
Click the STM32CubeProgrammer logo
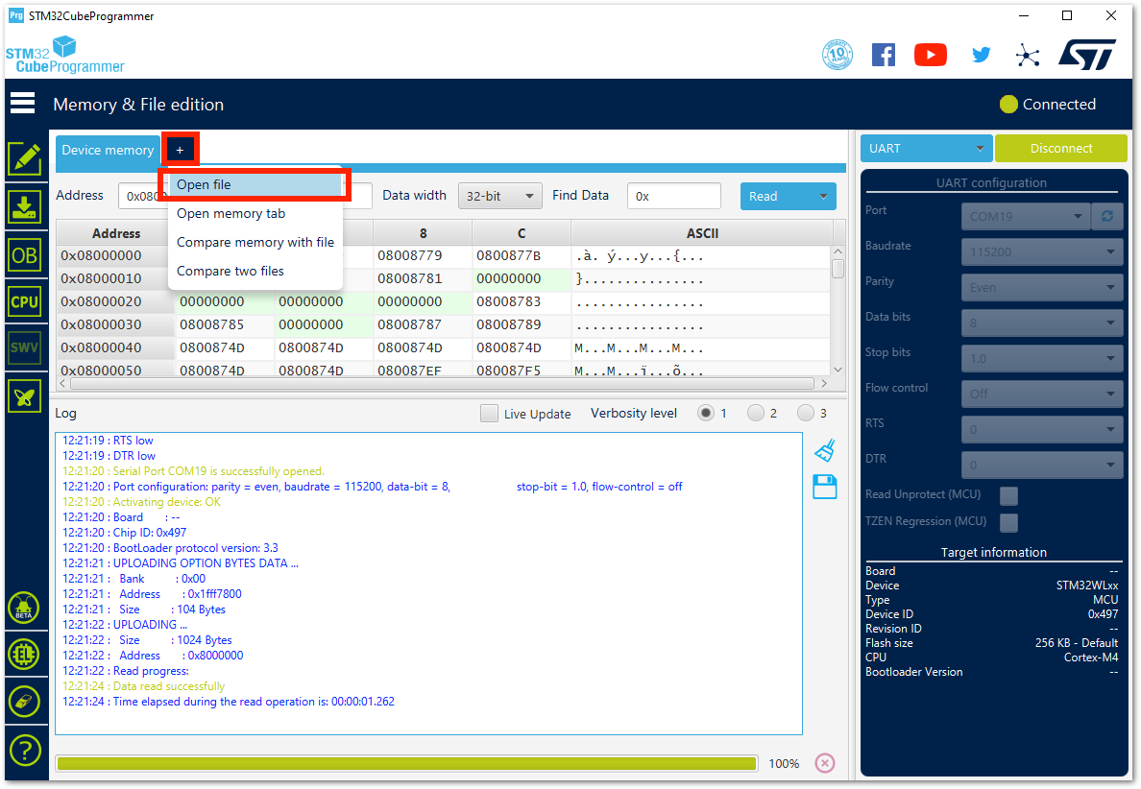pos(64,56)
